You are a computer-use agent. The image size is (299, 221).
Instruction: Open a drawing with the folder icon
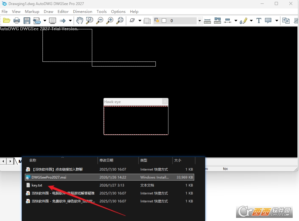click(7, 20)
